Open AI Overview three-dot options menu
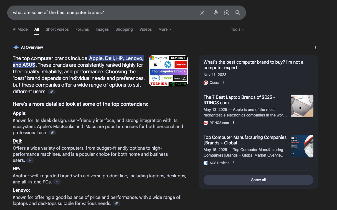Image resolution: width=337 pixels, height=210 pixels. (315, 48)
